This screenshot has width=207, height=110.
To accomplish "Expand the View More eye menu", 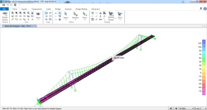I will pyautogui.click(x=38, y=16).
